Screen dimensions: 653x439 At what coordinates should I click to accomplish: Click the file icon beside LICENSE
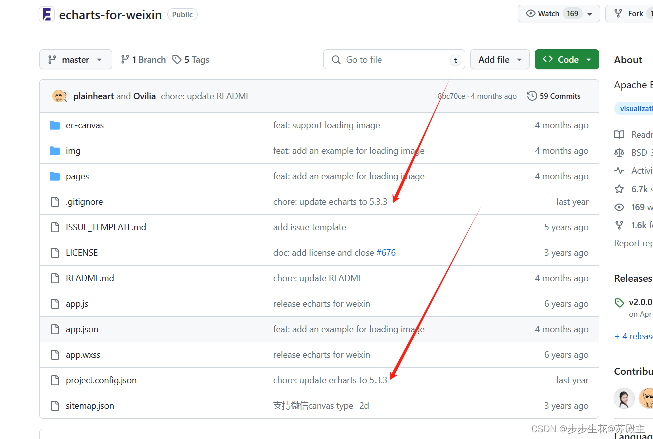pos(55,253)
